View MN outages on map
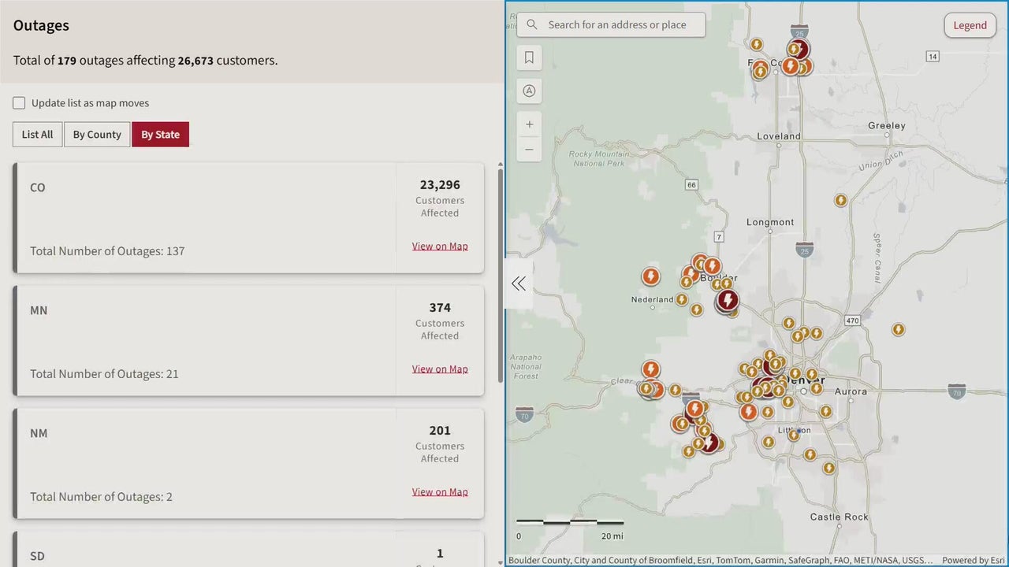 (x=440, y=369)
